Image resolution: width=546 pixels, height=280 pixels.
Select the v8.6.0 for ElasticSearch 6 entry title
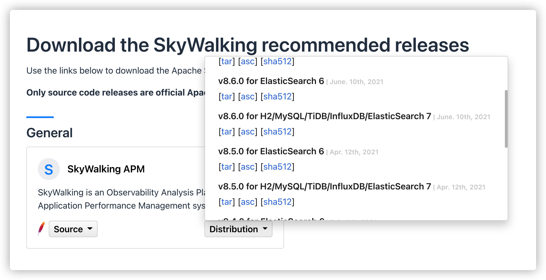271,81
